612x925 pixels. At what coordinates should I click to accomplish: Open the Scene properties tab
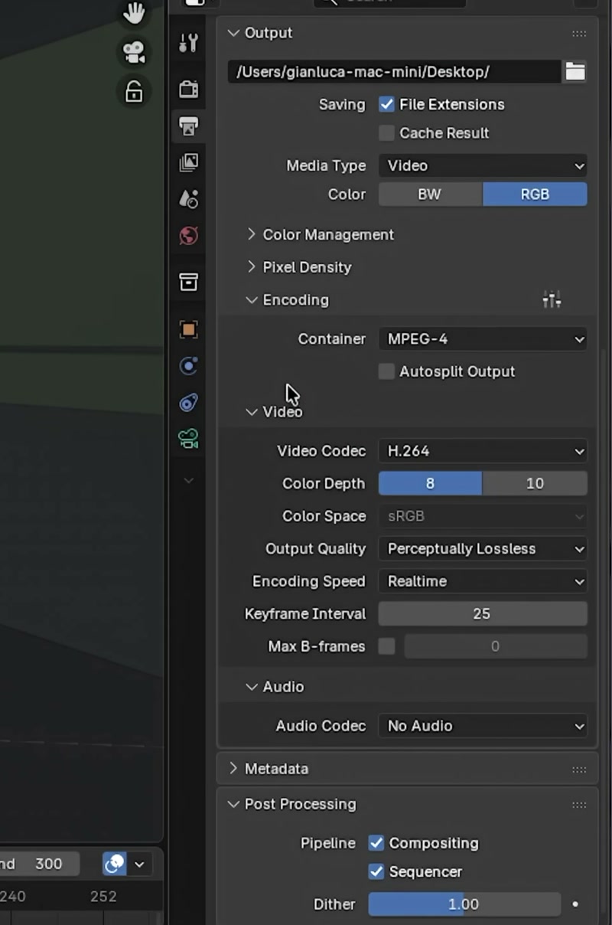coord(188,198)
